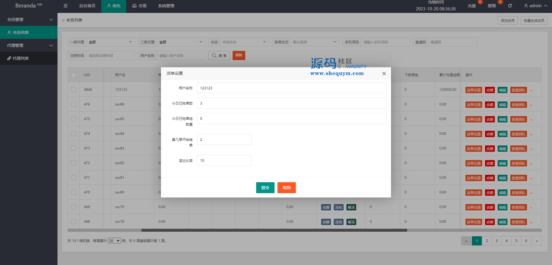Select 代理列表 in sidebar
The width and height of the screenshot is (552, 265).
coord(29,58)
